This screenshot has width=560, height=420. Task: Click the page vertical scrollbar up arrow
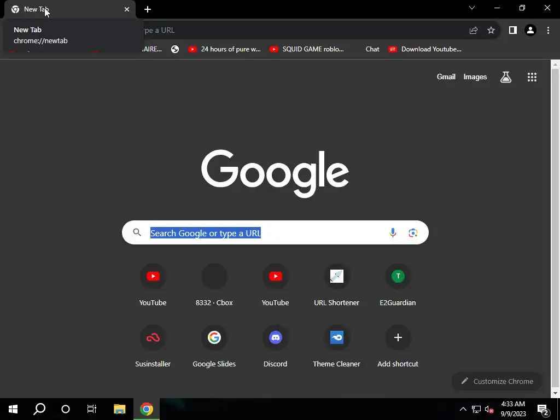(555, 65)
